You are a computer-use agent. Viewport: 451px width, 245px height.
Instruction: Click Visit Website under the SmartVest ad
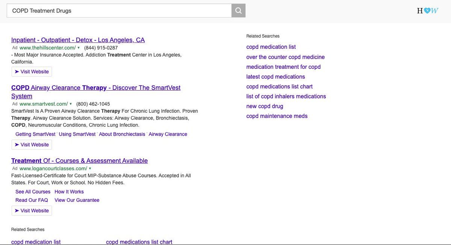point(32,144)
